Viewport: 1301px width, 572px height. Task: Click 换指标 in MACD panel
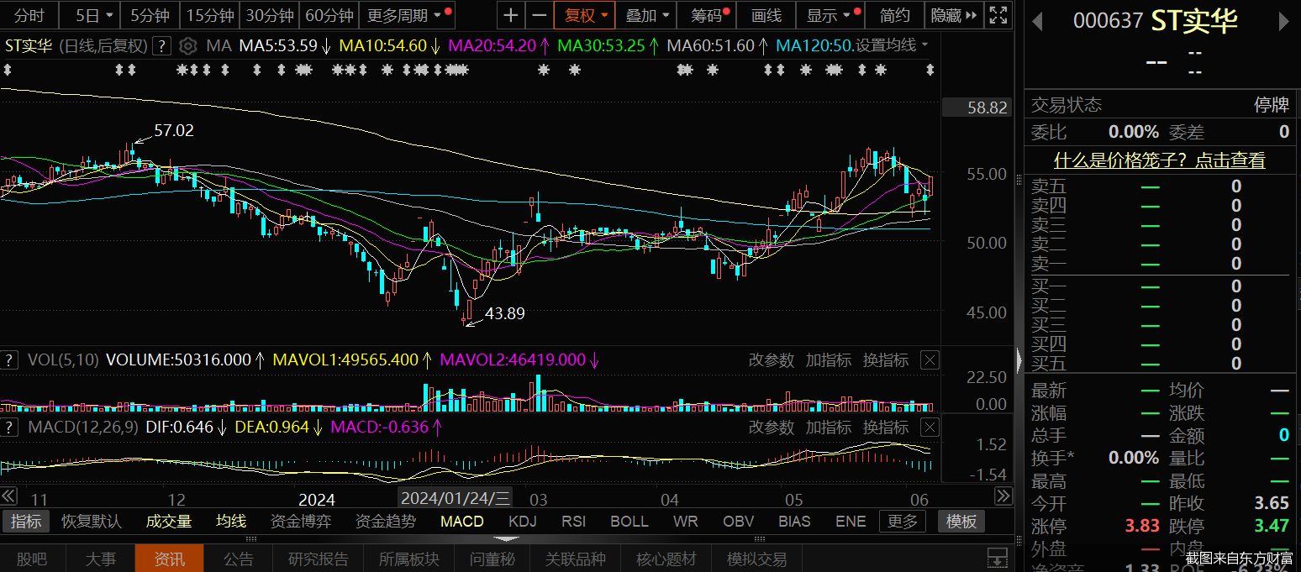(886, 428)
